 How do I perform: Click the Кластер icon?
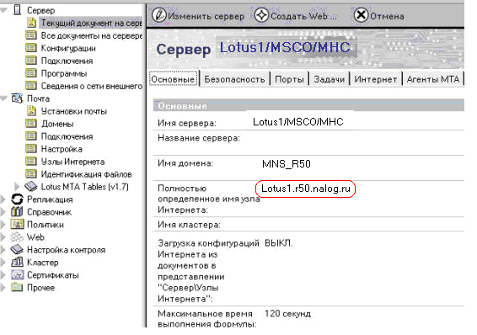17,262
